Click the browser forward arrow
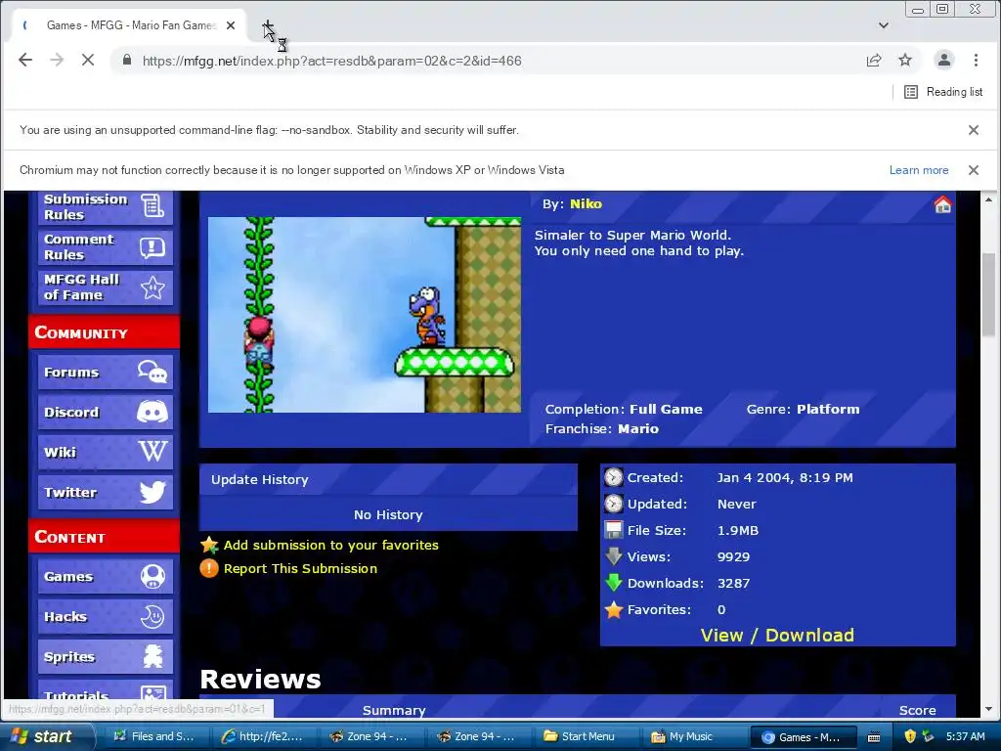The height and width of the screenshot is (751, 1001). point(57,60)
